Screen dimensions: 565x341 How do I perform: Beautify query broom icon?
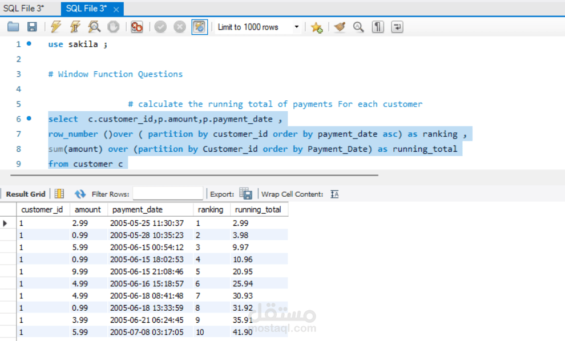pyautogui.click(x=340, y=27)
